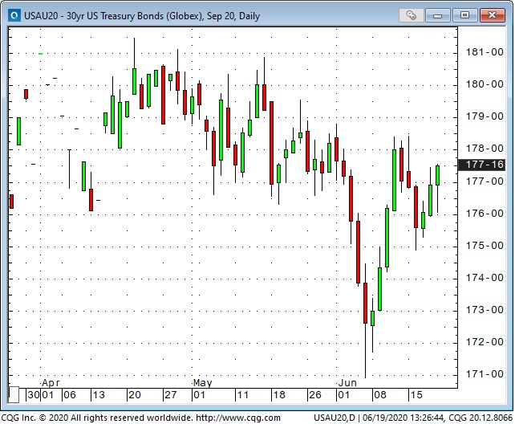Maximize the USAU20 chart window
Image resolution: width=515 pixels, height=424 pixels.
point(464,15)
